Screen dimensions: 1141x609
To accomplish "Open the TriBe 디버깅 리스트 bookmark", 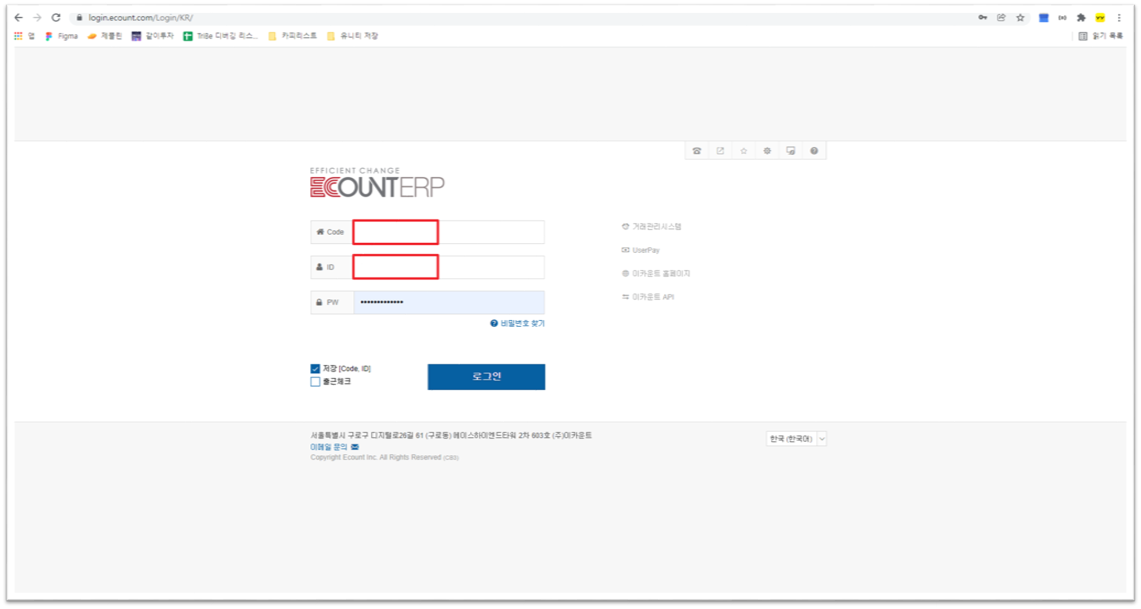I will point(220,36).
